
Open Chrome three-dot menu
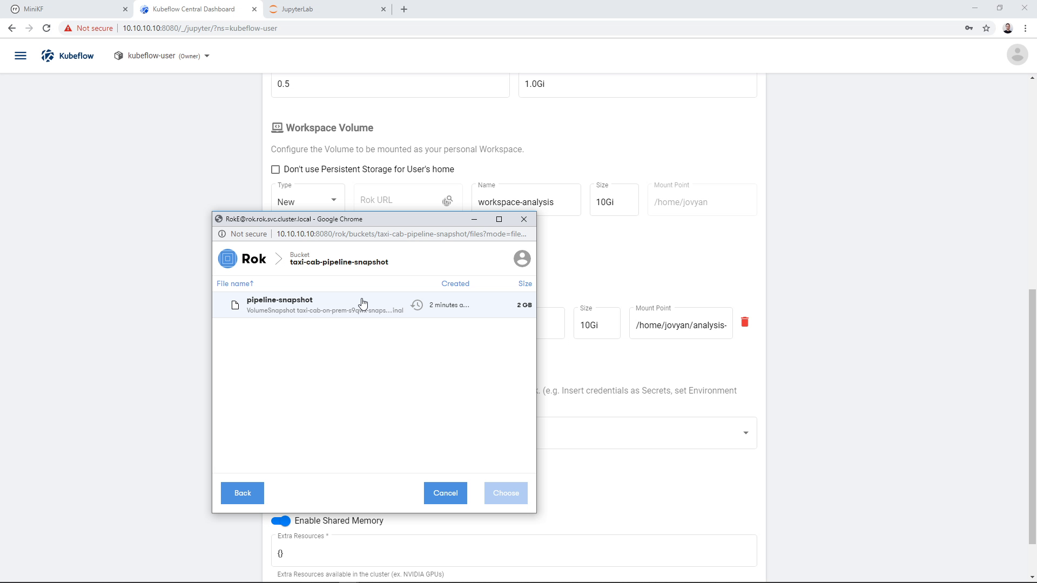tap(1025, 28)
